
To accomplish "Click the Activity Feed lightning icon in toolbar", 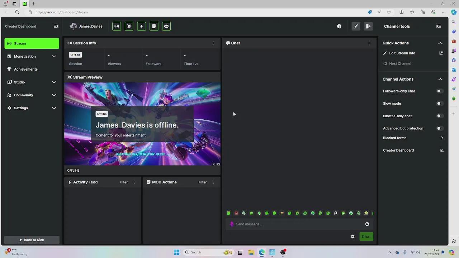I will coord(141,26).
